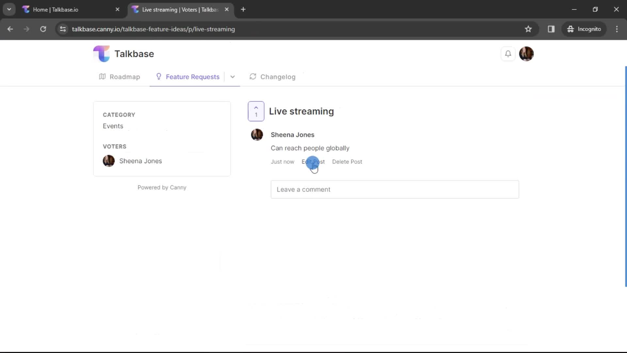Viewport: 627px width, 353px height.
Task: Click Powered by Canny attribution link
Action: point(162,187)
